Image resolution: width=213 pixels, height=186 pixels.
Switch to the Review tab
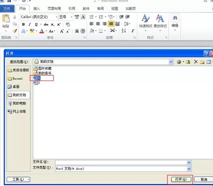click(x=100, y=9)
